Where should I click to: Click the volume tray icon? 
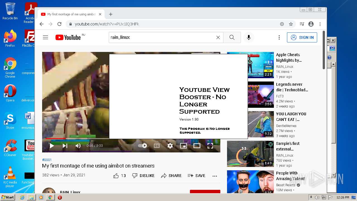click(x=317, y=197)
